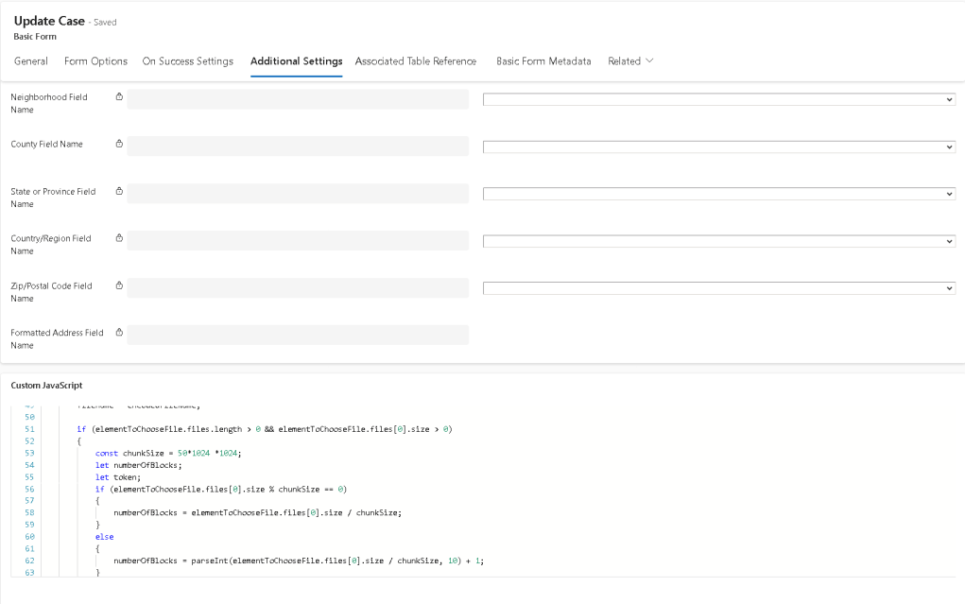Open the Associated Table Reference tab
Screen dimensions: 965x604
coord(415,60)
